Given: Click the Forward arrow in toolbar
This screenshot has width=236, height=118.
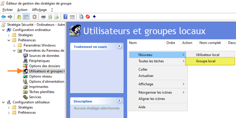Looking at the screenshot, I should 10,17.
